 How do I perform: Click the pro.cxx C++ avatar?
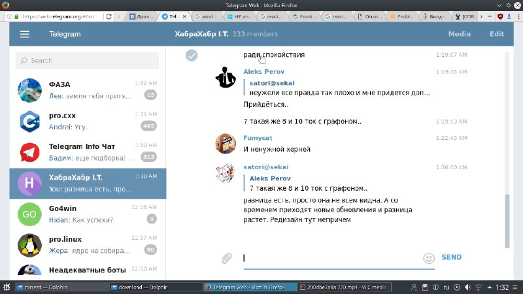pos(29,122)
